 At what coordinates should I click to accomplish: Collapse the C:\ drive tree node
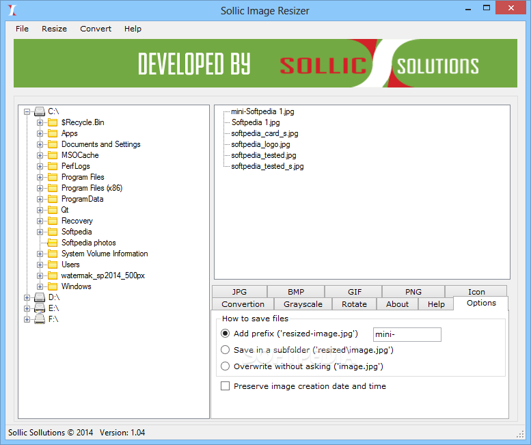27,111
